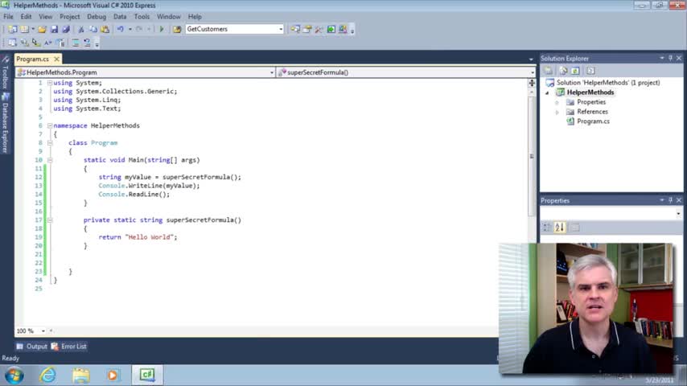Sort properties alphabetically in Properties panel
The width and height of the screenshot is (687, 386).
pos(560,228)
